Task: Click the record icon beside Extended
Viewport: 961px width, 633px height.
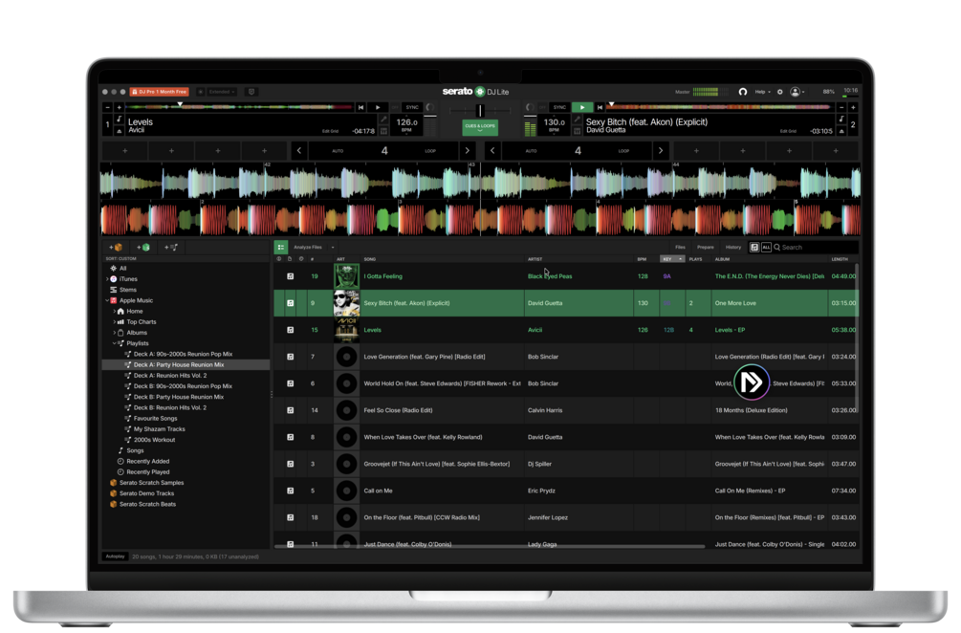Action: tap(201, 92)
